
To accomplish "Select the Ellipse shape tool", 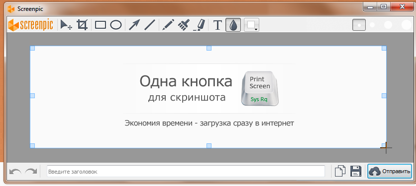I will (115, 25).
